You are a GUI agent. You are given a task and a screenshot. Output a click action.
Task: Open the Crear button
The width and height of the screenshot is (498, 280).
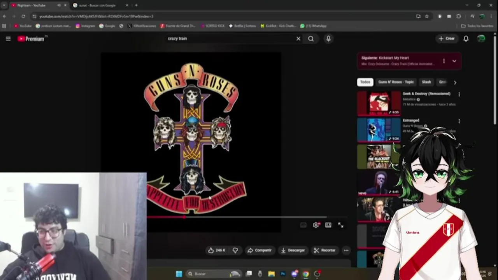click(x=446, y=38)
